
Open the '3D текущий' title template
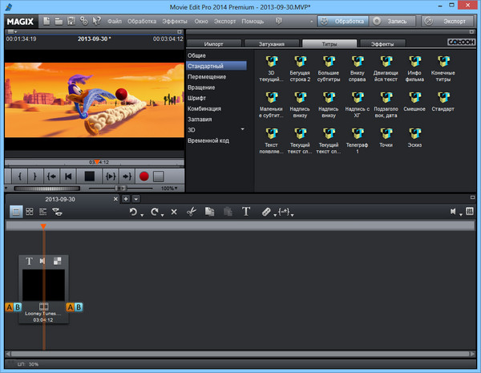[x=270, y=63]
